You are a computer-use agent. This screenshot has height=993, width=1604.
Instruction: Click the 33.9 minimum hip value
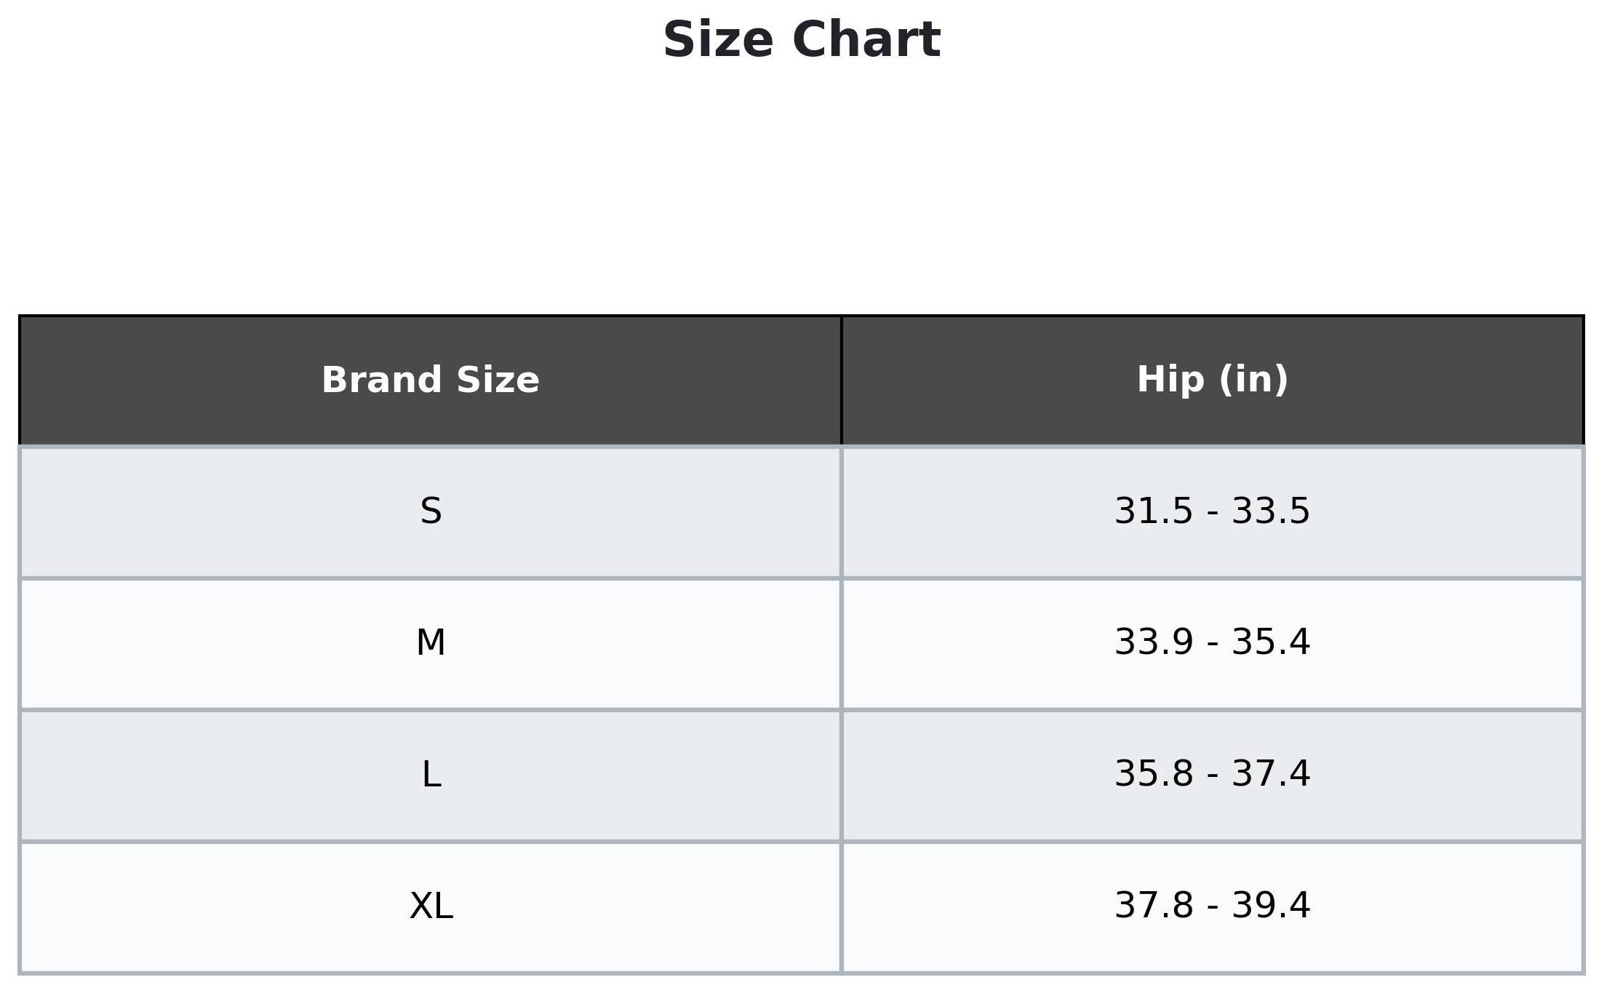(1154, 643)
